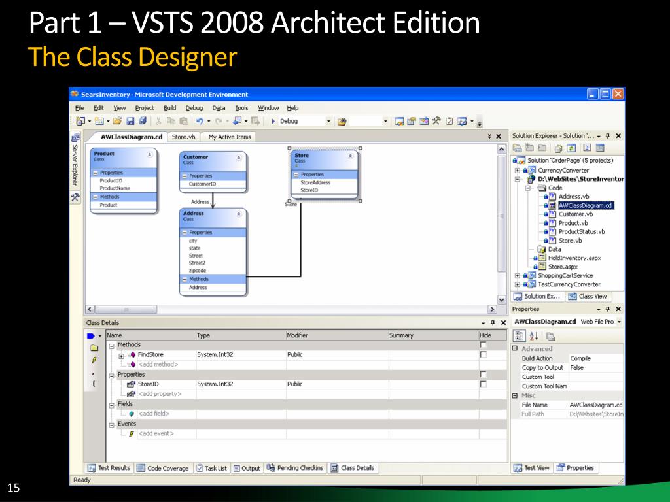
Task: Pin the Solution Explorer panel with pushpin
Action: click(x=608, y=136)
